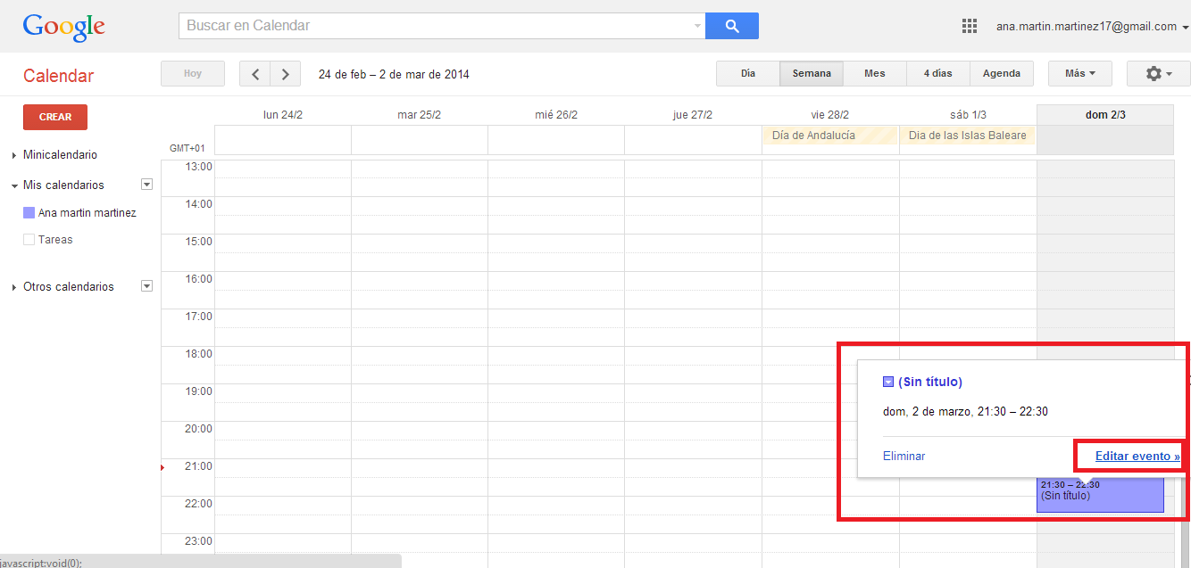Image resolution: width=1191 pixels, height=568 pixels.
Task: Click Eliminar in event popup
Action: tap(904, 456)
